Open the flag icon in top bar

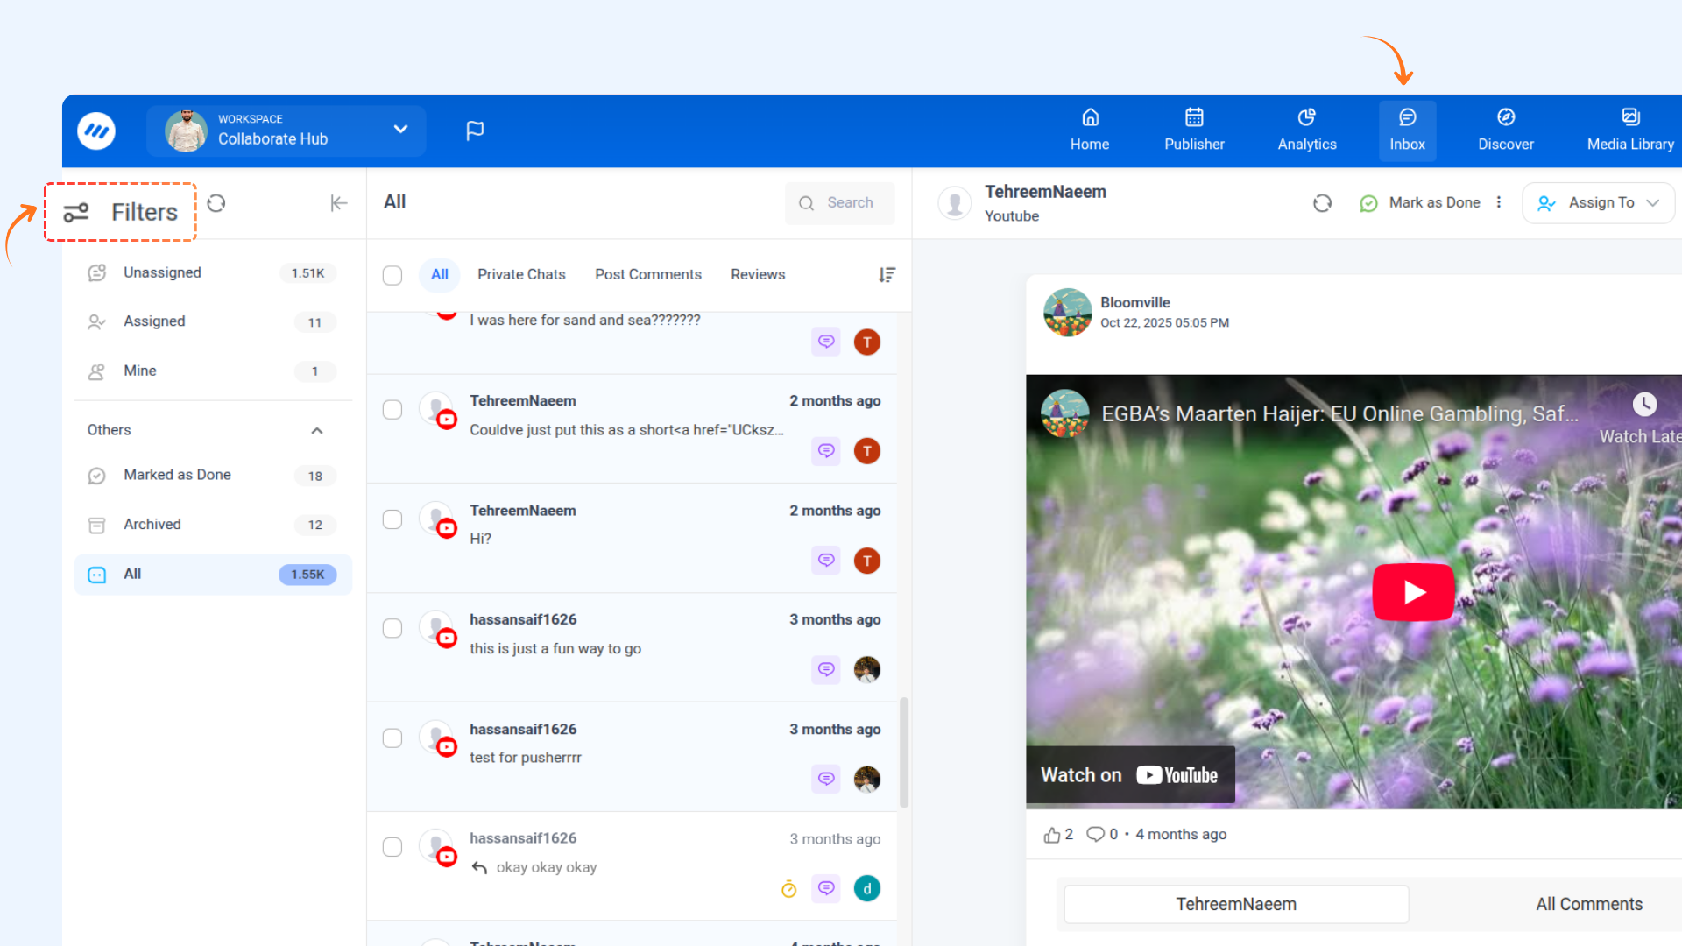[475, 131]
